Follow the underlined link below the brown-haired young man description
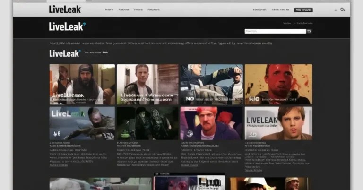 253,170
